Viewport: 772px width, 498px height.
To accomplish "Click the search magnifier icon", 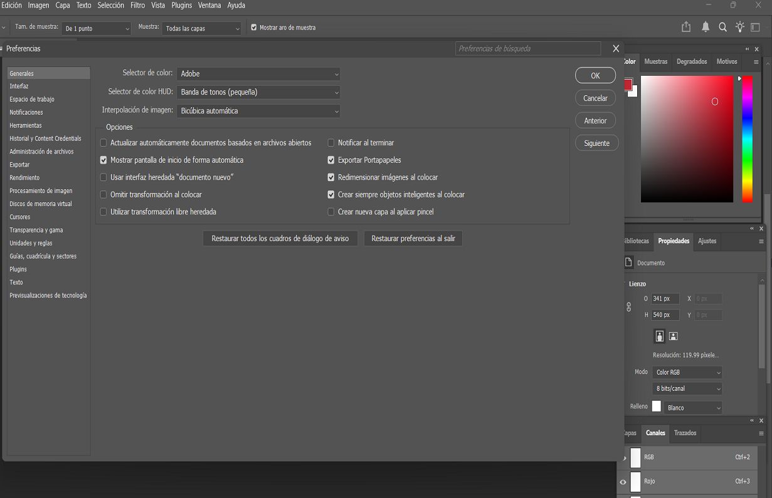I will pos(722,26).
